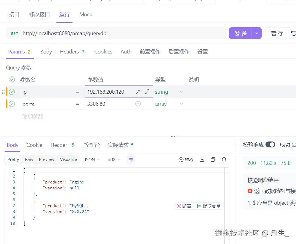296x244 pixels.
Task: Open the 实际请求 tab
Action: [x=120, y=145]
